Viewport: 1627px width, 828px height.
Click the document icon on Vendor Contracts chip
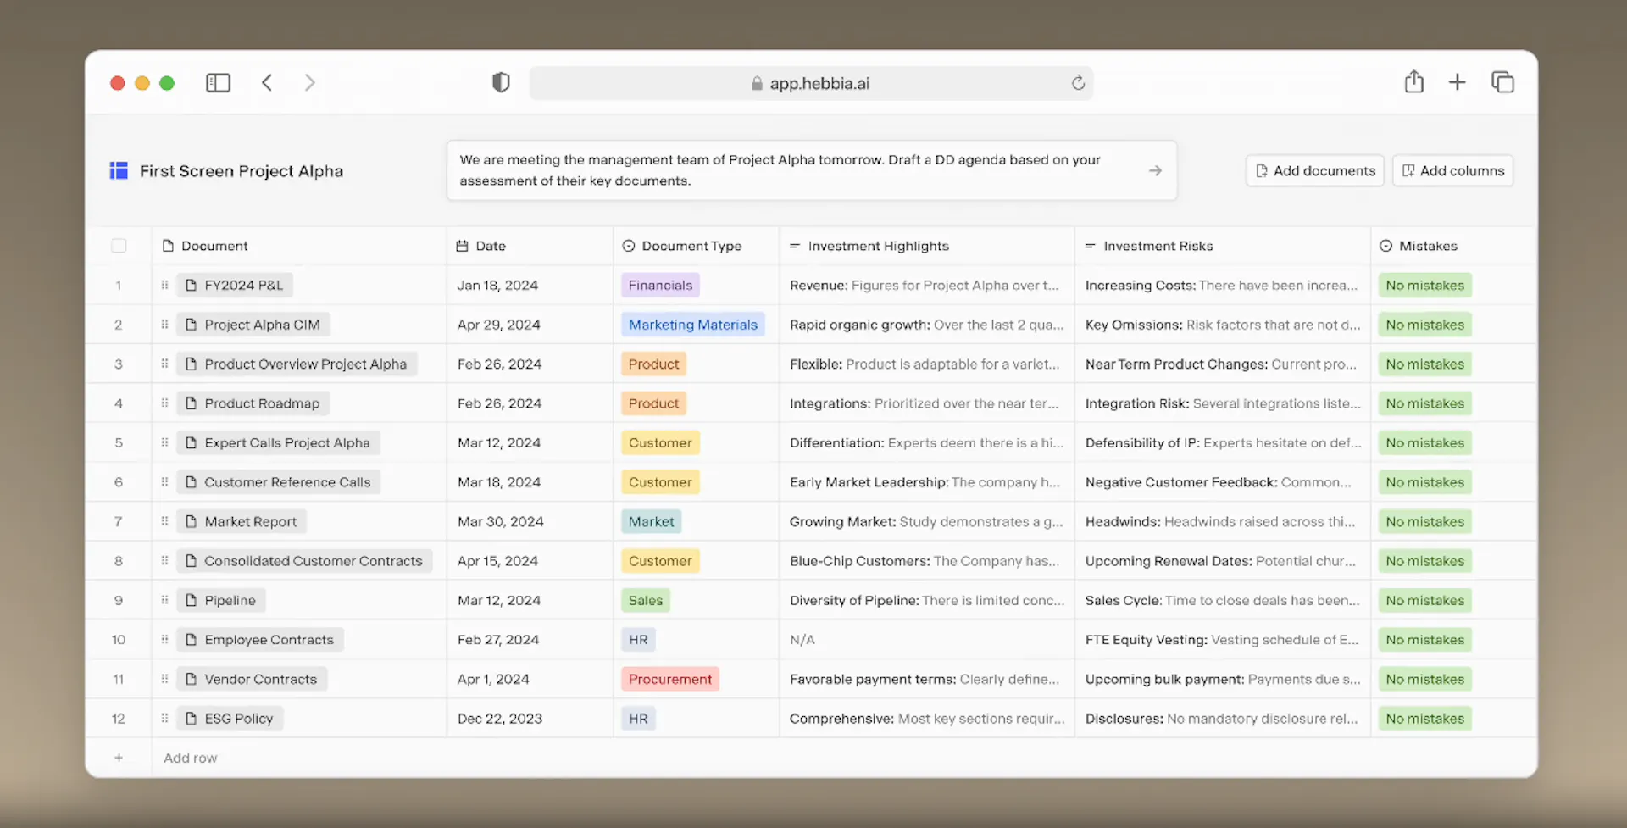click(x=191, y=679)
